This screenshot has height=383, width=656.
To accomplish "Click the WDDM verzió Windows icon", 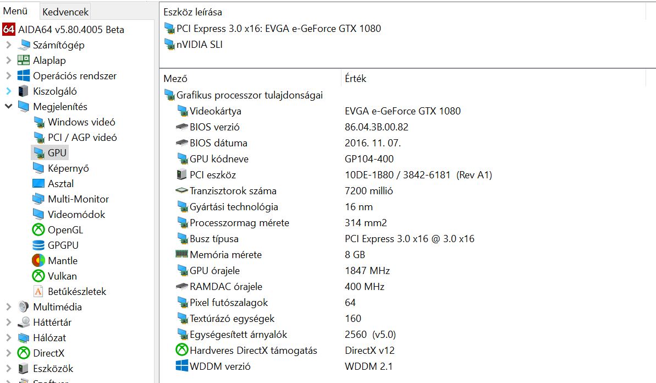I will pos(182,365).
